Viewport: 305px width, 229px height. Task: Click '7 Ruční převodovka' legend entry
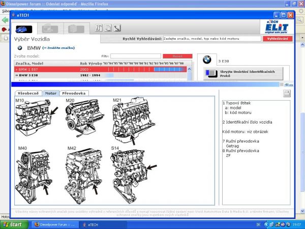pyautogui.click(x=241, y=141)
